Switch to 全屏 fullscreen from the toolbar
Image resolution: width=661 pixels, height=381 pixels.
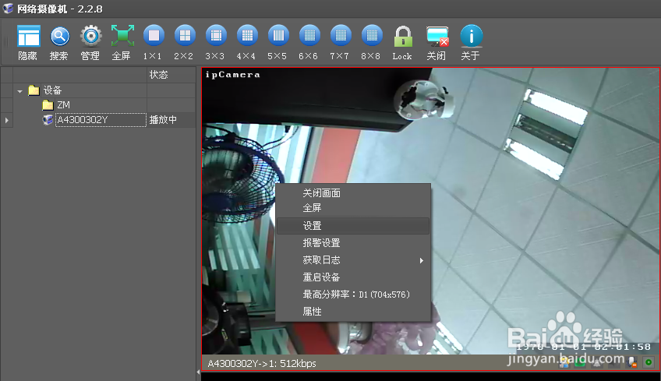pyautogui.click(x=122, y=37)
